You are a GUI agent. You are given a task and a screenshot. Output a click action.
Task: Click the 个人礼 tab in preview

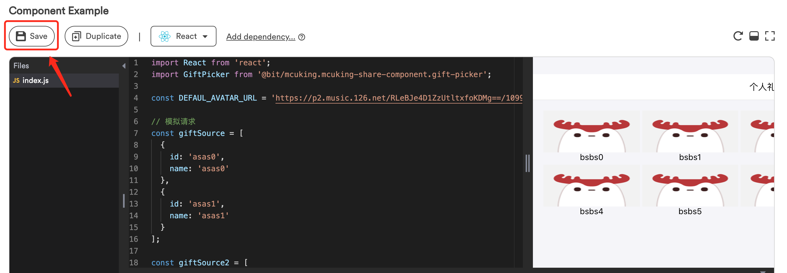click(x=761, y=87)
